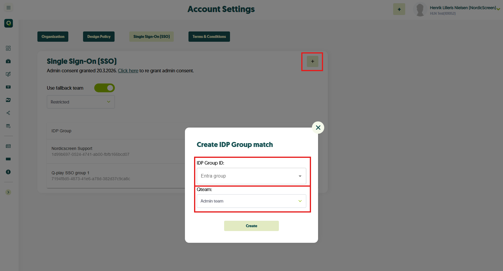Switch to the Organization tab

pos(53,37)
